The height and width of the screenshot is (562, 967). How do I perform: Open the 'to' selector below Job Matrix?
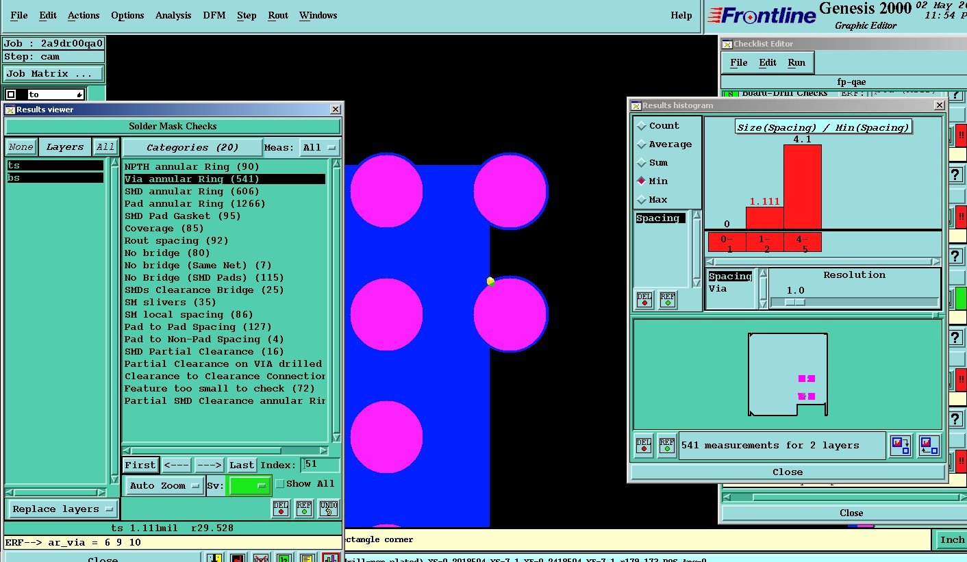click(x=45, y=94)
